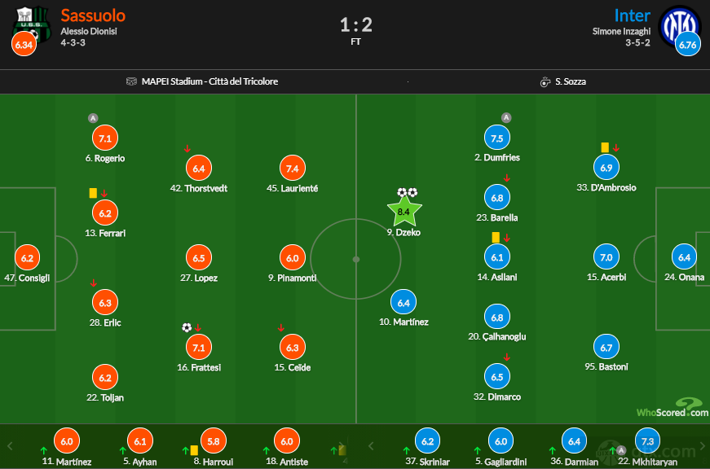Open the Inter team name link
Screen dimensions: 710x469
tap(632, 15)
